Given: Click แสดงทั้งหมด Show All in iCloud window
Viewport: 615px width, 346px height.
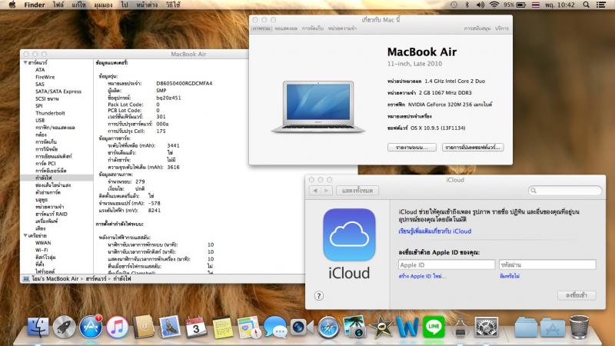Looking at the screenshot, I should pyautogui.click(x=357, y=190).
